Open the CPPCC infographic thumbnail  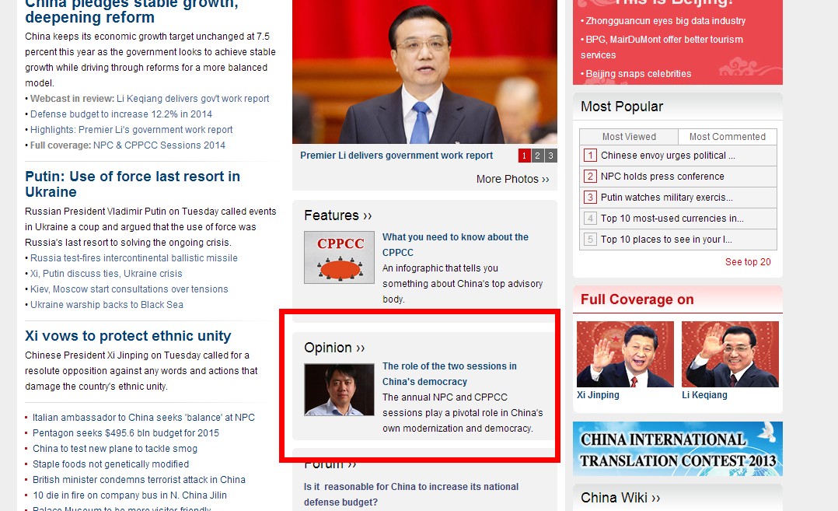tap(340, 257)
